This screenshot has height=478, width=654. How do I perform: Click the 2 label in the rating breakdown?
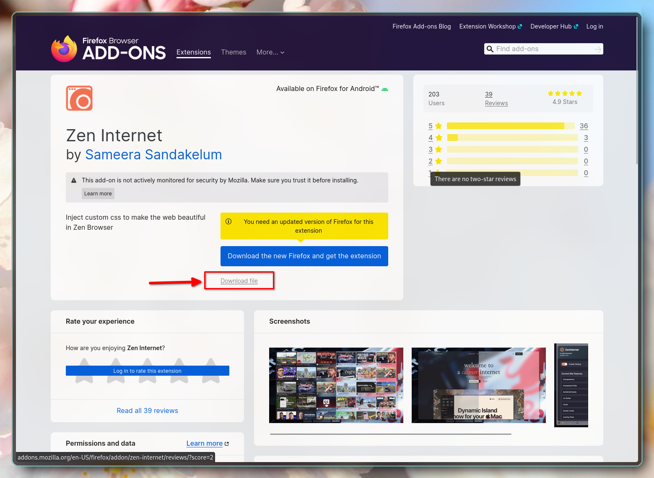coord(431,161)
